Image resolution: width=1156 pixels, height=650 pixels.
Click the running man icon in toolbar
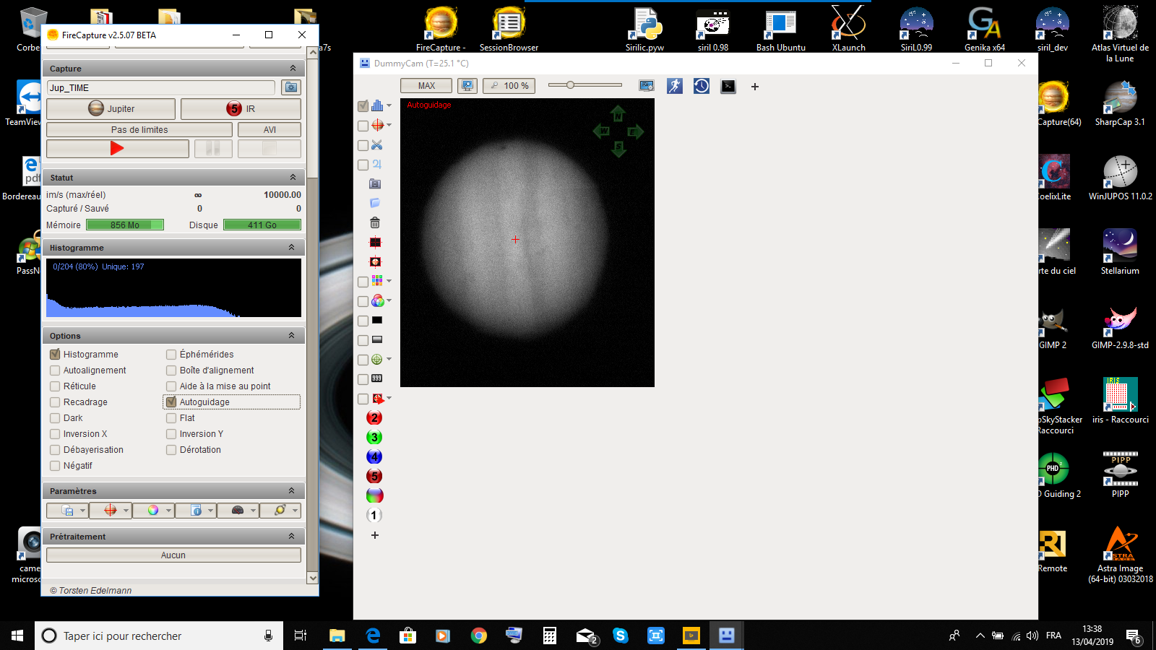click(x=675, y=86)
